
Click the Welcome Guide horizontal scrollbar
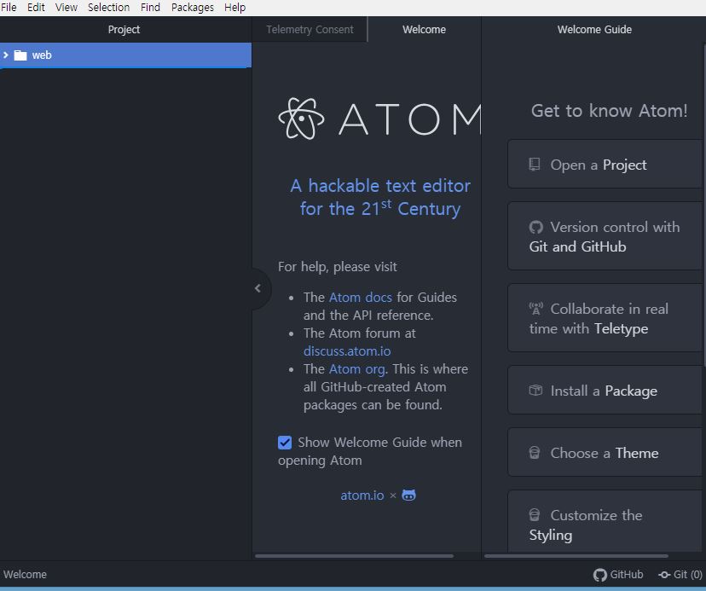coord(576,556)
